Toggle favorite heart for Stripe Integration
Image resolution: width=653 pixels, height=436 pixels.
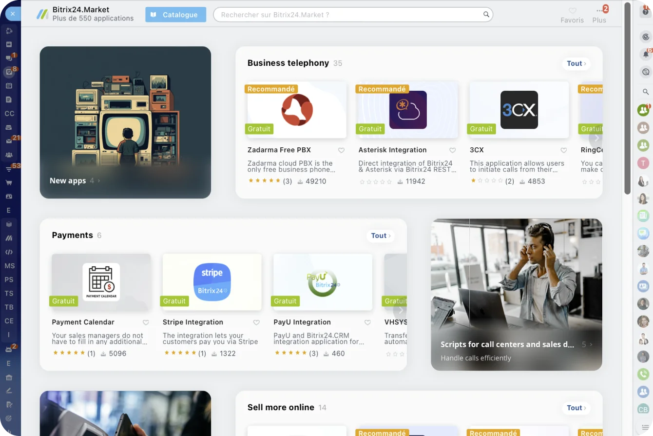[256, 322]
